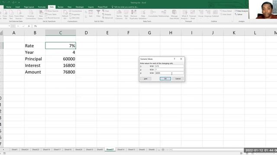The width and height of the screenshot is (277, 155).
Task: Click Advanced in Sort & Filter
Action: (x=107, y=18)
